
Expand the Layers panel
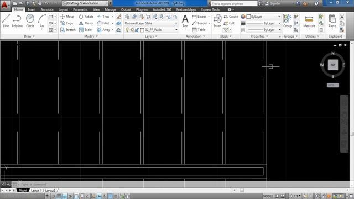[x=151, y=36]
